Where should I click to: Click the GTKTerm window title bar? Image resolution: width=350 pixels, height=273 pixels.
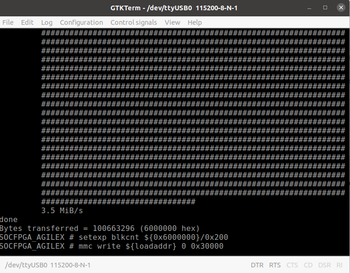pyautogui.click(x=174, y=8)
